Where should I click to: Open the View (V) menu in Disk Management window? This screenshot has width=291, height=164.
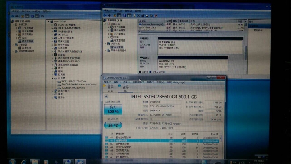(128, 11)
